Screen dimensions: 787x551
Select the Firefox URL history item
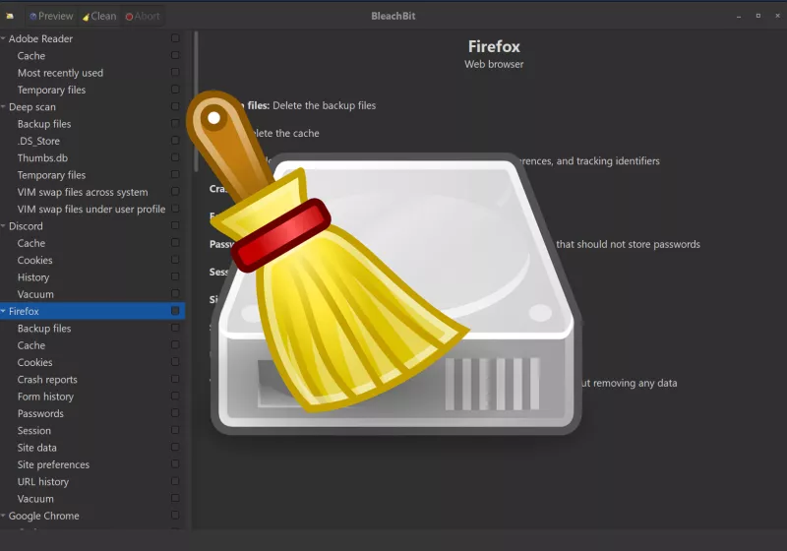click(x=43, y=482)
